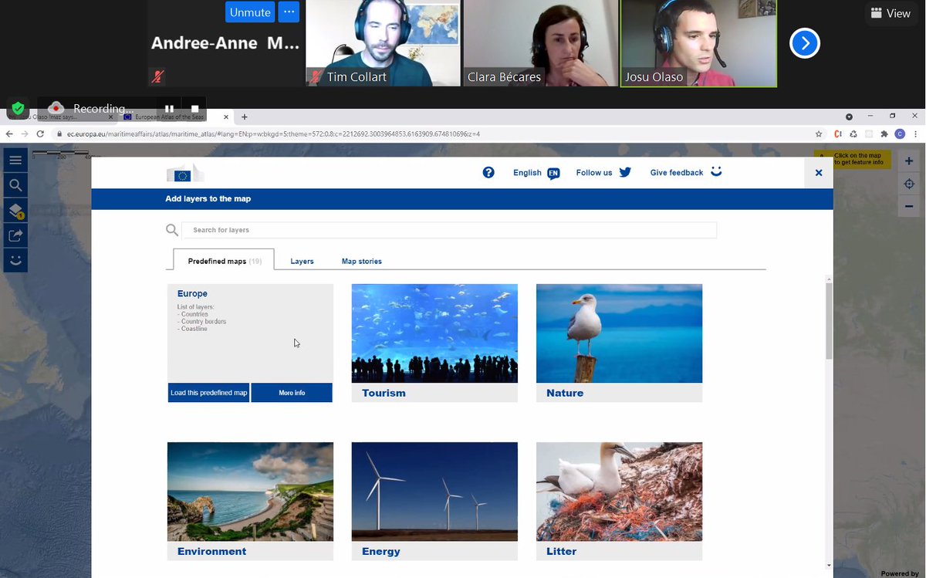Select Josu Olaso's video tile
Image resolution: width=926 pixels, height=578 pixels.
tap(698, 43)
